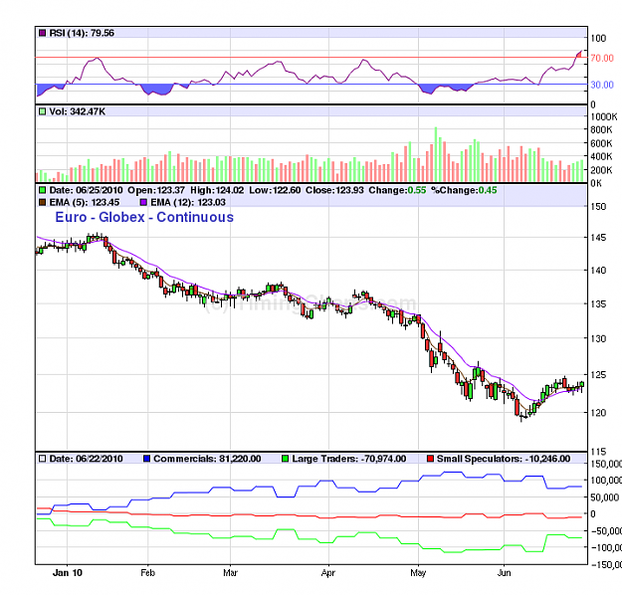The height and width of the screenshot is (595, 622).
Task: Click the 145 price axis label
Action: click(x=598, y=238)
